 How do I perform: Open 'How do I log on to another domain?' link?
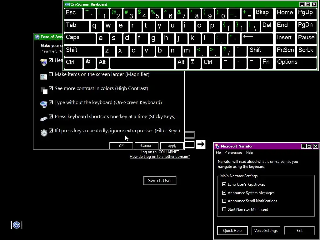160,157
